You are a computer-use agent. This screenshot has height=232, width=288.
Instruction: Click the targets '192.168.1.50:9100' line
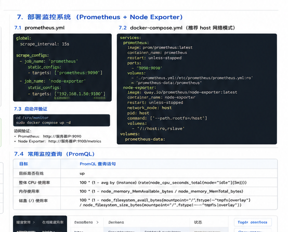coord(67,94)
